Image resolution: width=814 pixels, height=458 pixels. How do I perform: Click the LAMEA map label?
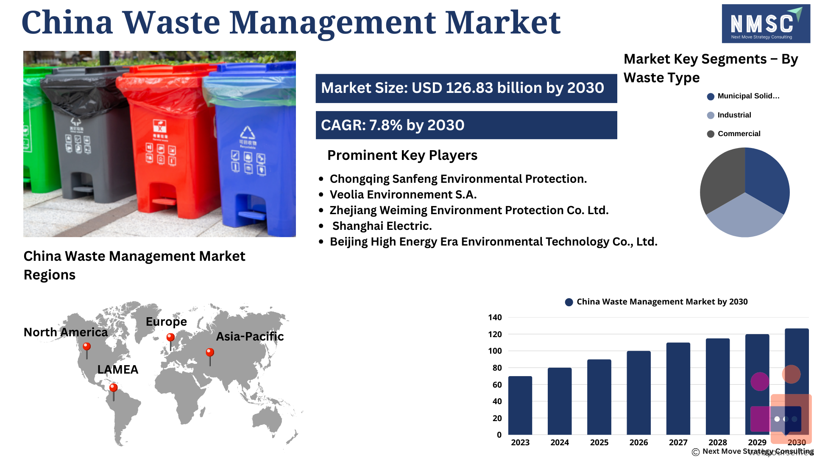coord(118,370)
